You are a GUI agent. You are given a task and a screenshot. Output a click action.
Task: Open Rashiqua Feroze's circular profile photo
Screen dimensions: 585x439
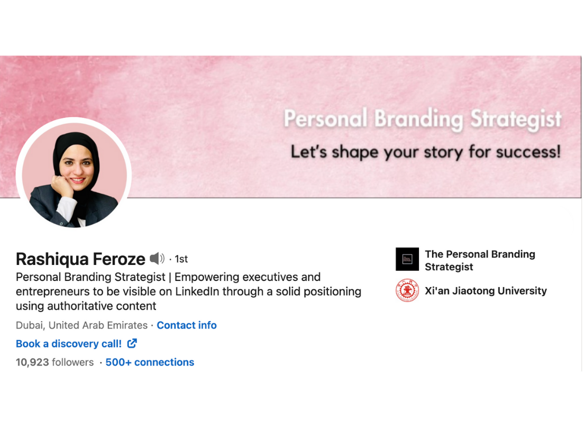(x=74, y=175)
